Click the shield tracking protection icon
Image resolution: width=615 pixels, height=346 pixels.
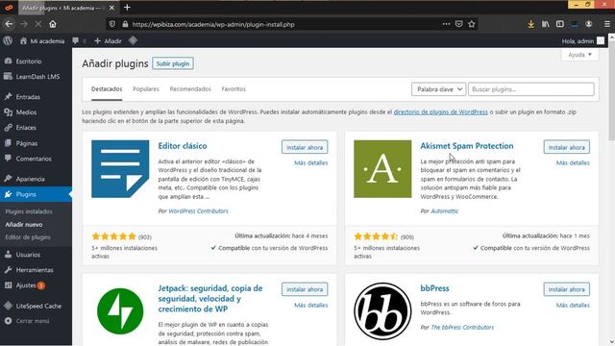pos(112,24)
